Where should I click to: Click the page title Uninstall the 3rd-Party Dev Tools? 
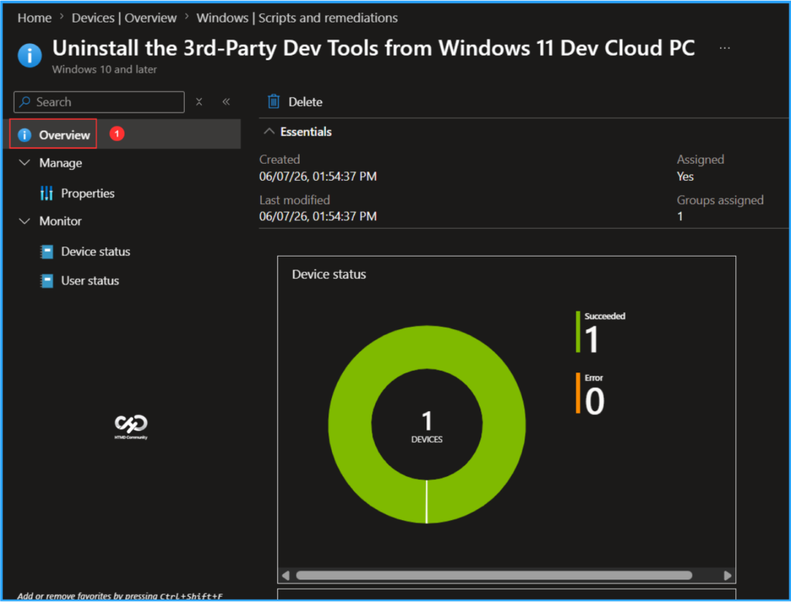[x=373, y=48]
